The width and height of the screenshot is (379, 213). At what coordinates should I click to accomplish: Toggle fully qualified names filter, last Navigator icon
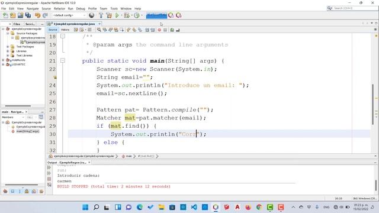pyautogui.click(x=41, y=192)
